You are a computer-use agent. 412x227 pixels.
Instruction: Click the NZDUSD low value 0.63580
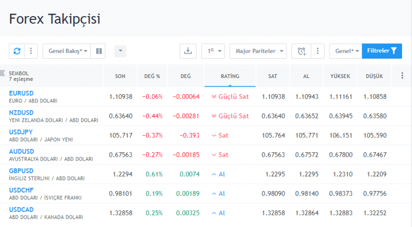click(375, 116)
